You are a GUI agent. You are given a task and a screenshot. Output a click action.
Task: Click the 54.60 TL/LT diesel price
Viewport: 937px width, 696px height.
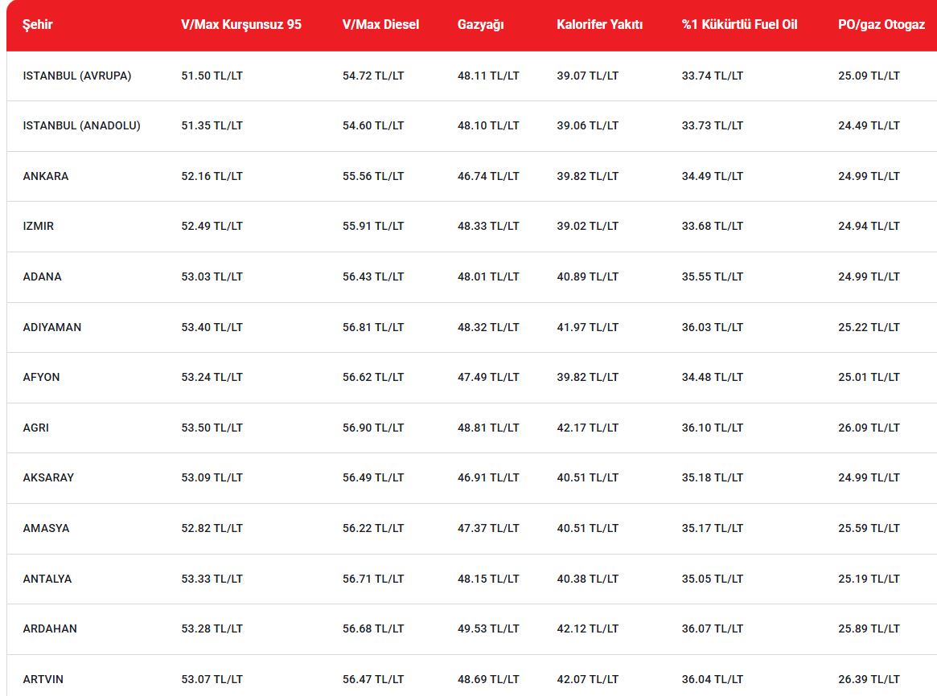(373, 125)
